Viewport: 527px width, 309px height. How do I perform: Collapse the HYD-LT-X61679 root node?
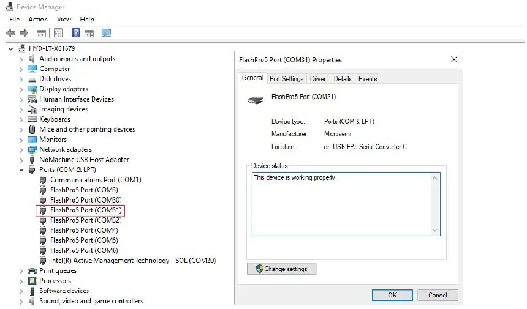coord(11,49)
